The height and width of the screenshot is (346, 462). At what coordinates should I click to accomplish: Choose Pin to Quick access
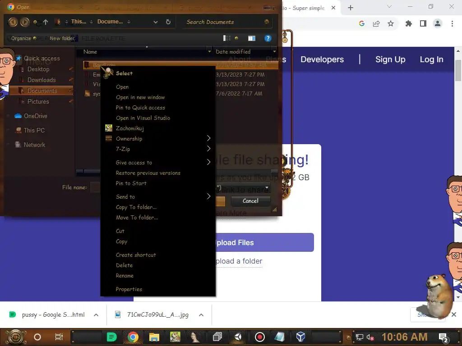click(x=140, y=107)
